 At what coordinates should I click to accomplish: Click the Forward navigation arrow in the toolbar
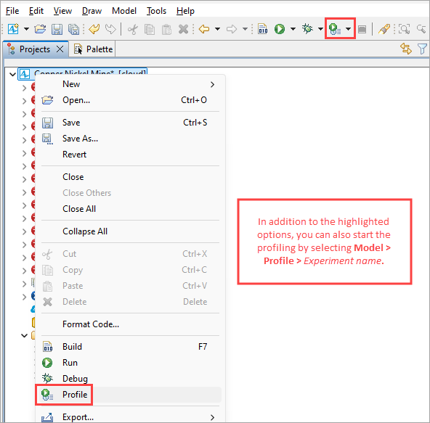tap(232, 29)
